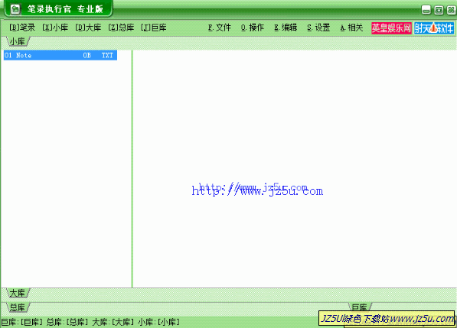This screenshot has width=457, height=328.
Task: Minimize the 笔录执行官 window
Action: [426, 10]
